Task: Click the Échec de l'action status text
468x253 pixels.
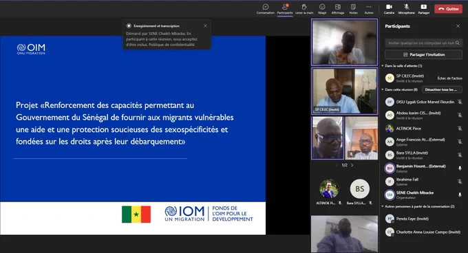Action: 450,78
